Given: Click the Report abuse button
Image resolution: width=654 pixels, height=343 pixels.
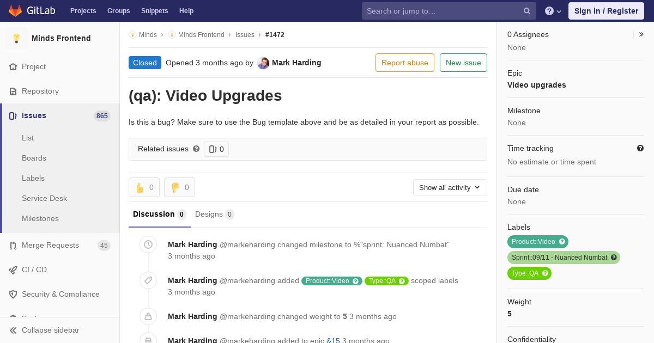Looking at the screenshot, I should pyautogui.click(x=405, y=63).
